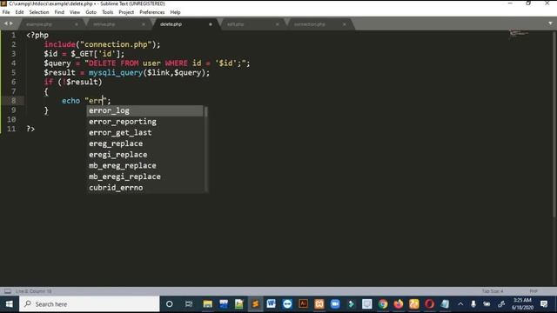
Task: Open the Edit menu
Action: (19, 12)
